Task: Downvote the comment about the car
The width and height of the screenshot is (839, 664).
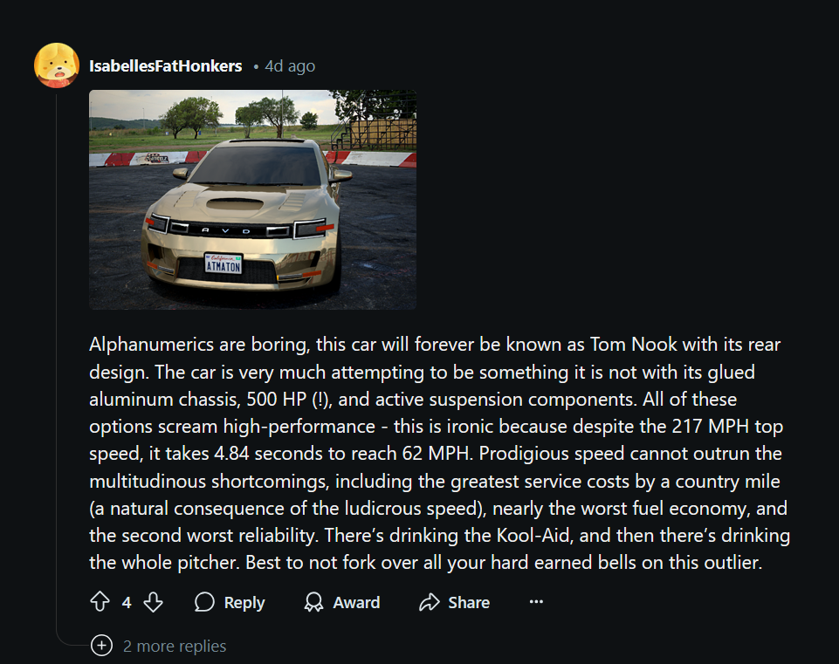Action: pos(153,602)
